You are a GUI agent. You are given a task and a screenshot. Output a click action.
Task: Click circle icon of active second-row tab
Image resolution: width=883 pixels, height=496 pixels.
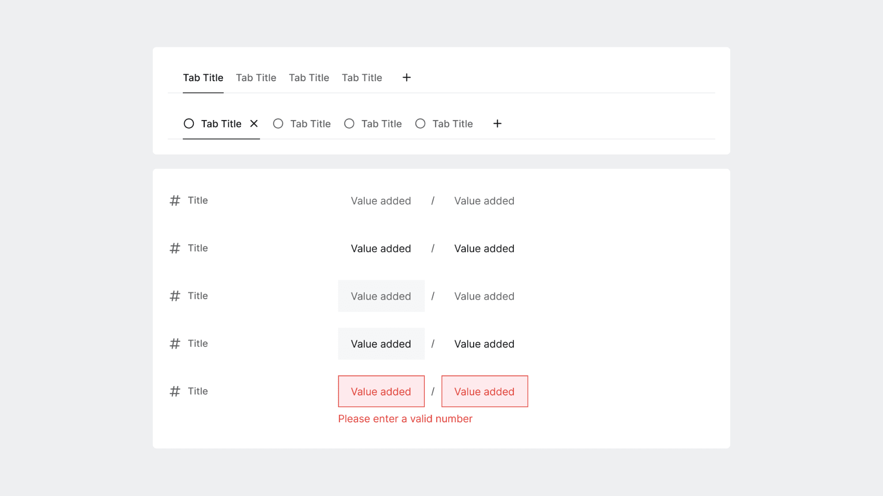(189, 124)
